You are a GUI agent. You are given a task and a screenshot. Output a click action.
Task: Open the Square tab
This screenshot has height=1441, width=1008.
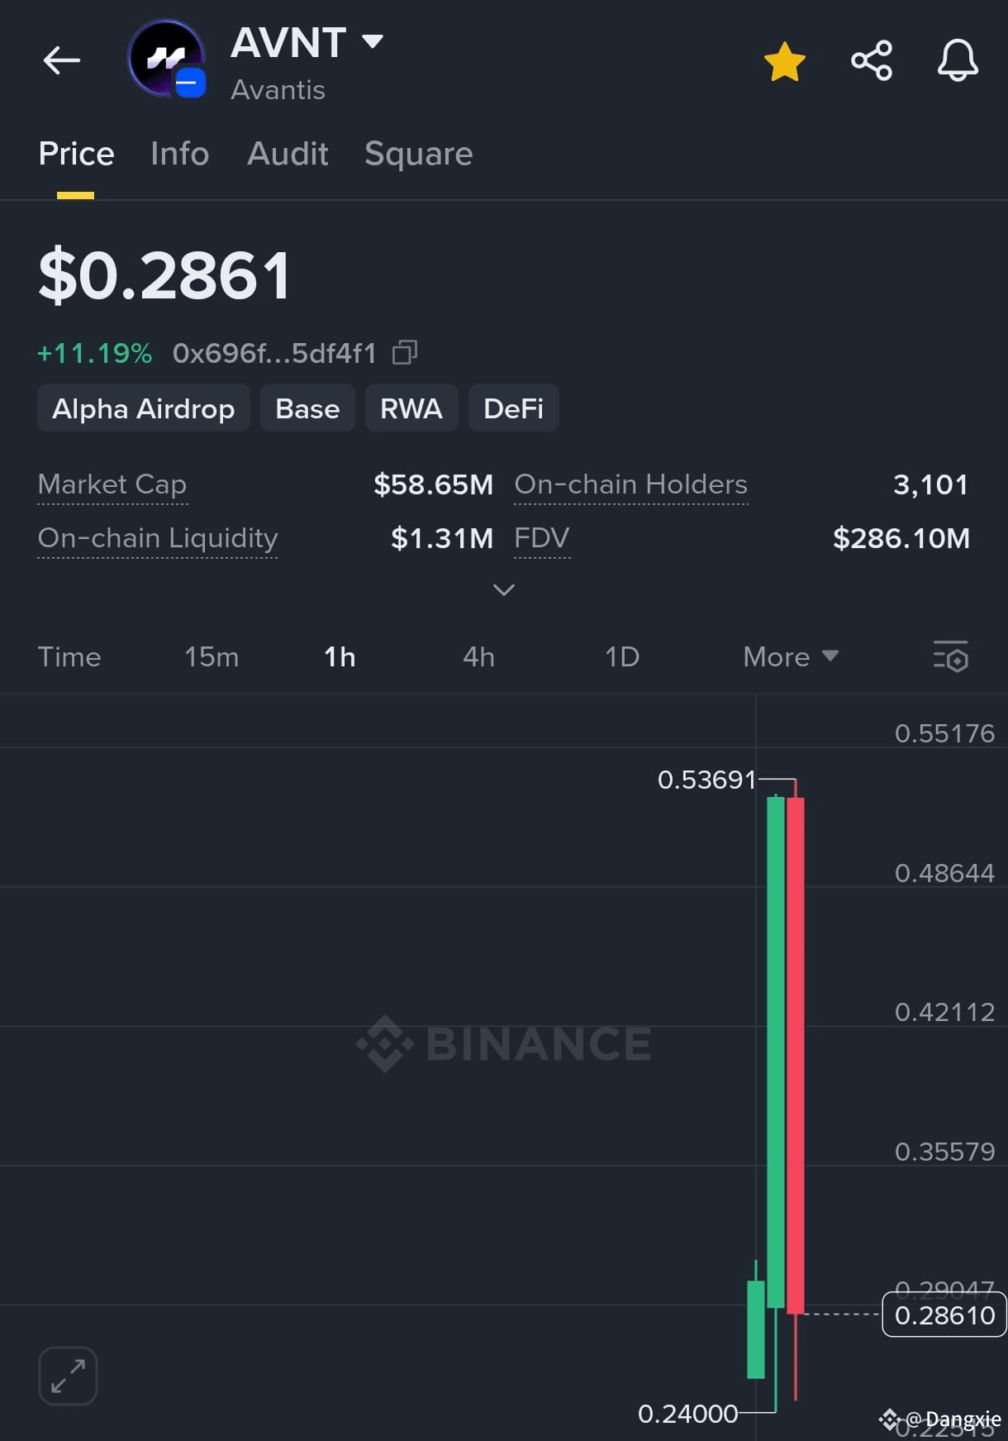419,155
